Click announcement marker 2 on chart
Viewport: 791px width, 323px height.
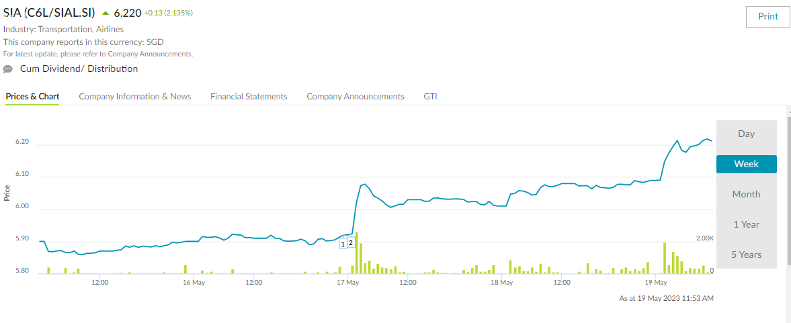click(351, 242)
